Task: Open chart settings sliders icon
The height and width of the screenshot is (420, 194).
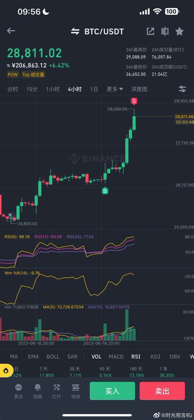Action: coord(182,89)
